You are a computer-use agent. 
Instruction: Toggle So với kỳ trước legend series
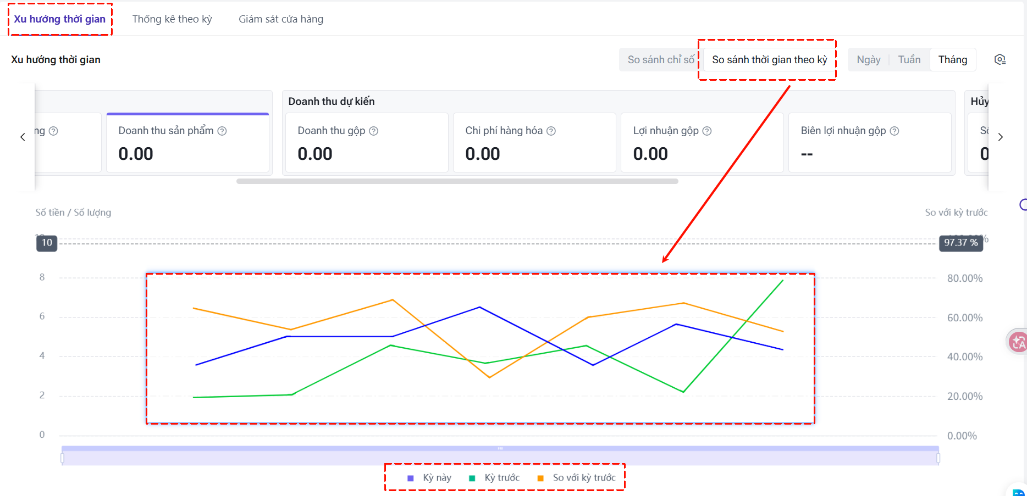click(576, 478)
